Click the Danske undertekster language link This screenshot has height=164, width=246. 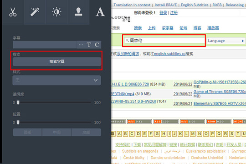[168, 158]
